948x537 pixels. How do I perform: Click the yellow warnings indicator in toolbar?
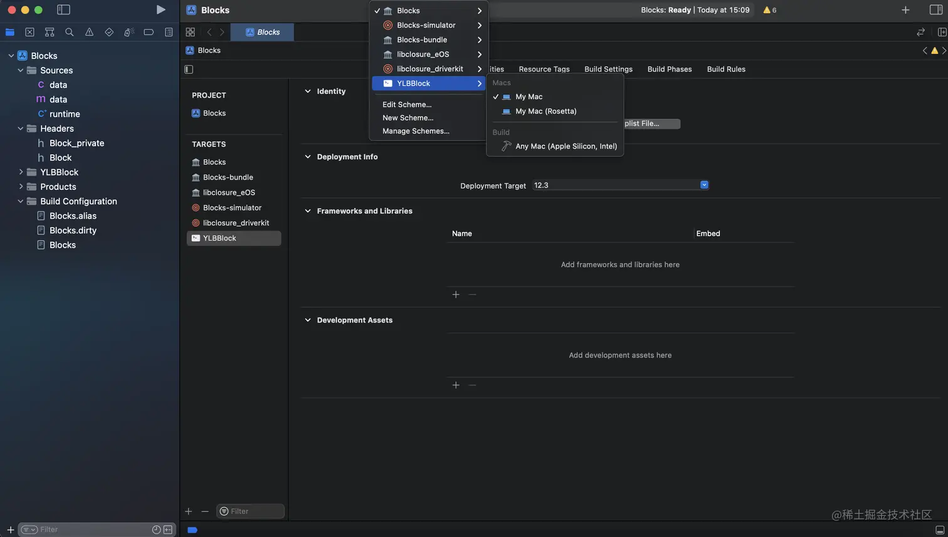769,10
